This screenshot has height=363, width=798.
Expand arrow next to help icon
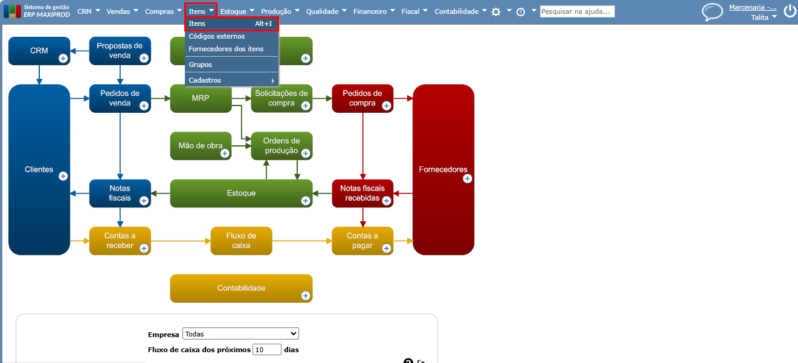coord(534,10)
